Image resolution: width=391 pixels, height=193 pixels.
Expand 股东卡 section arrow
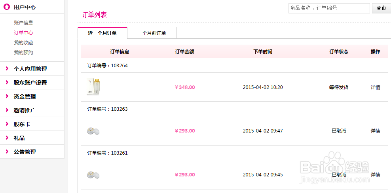click(7, 124)
